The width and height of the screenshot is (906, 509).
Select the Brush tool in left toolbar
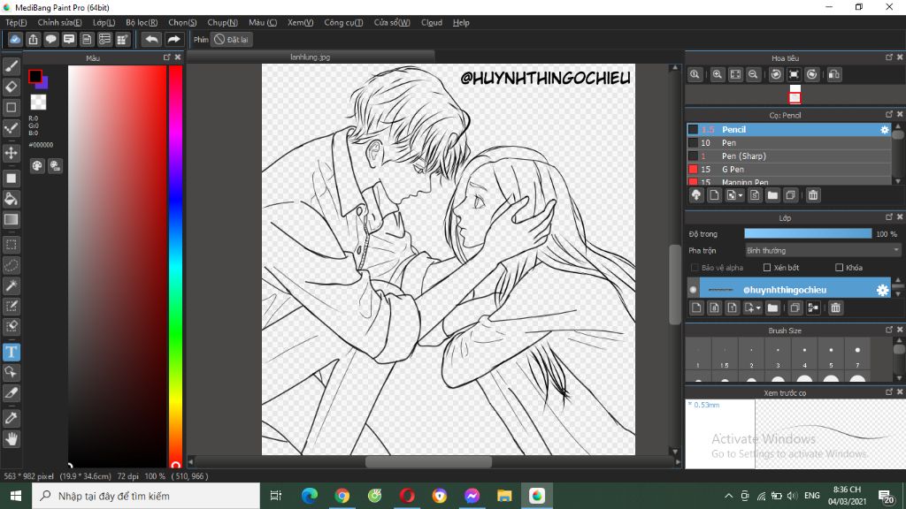click(11, 66)
